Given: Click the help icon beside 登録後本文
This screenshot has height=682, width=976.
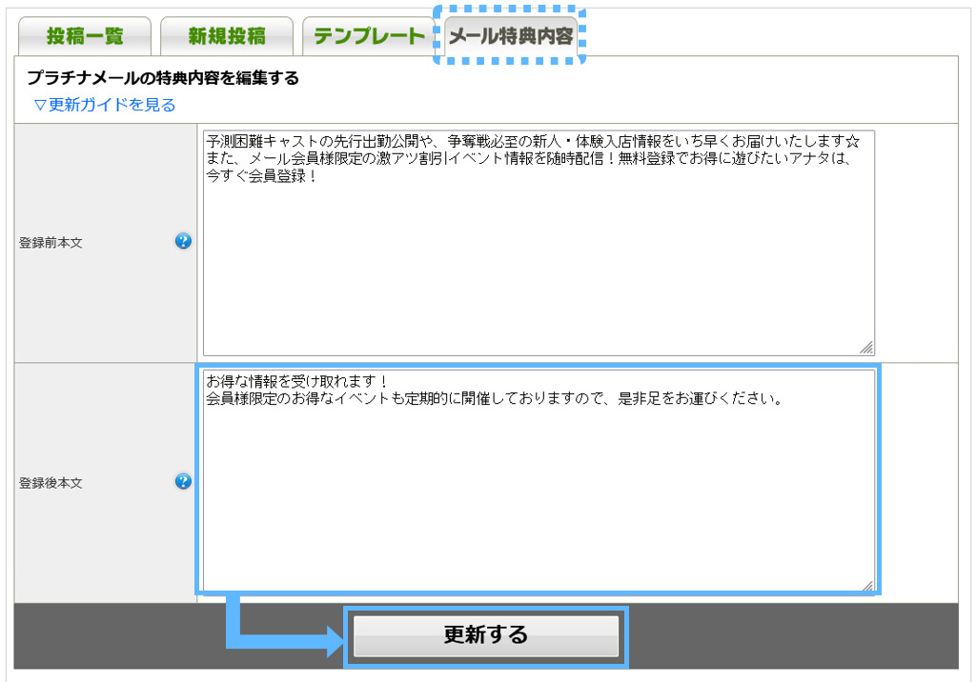Looking at the screenshot, I should coord(183,481).
